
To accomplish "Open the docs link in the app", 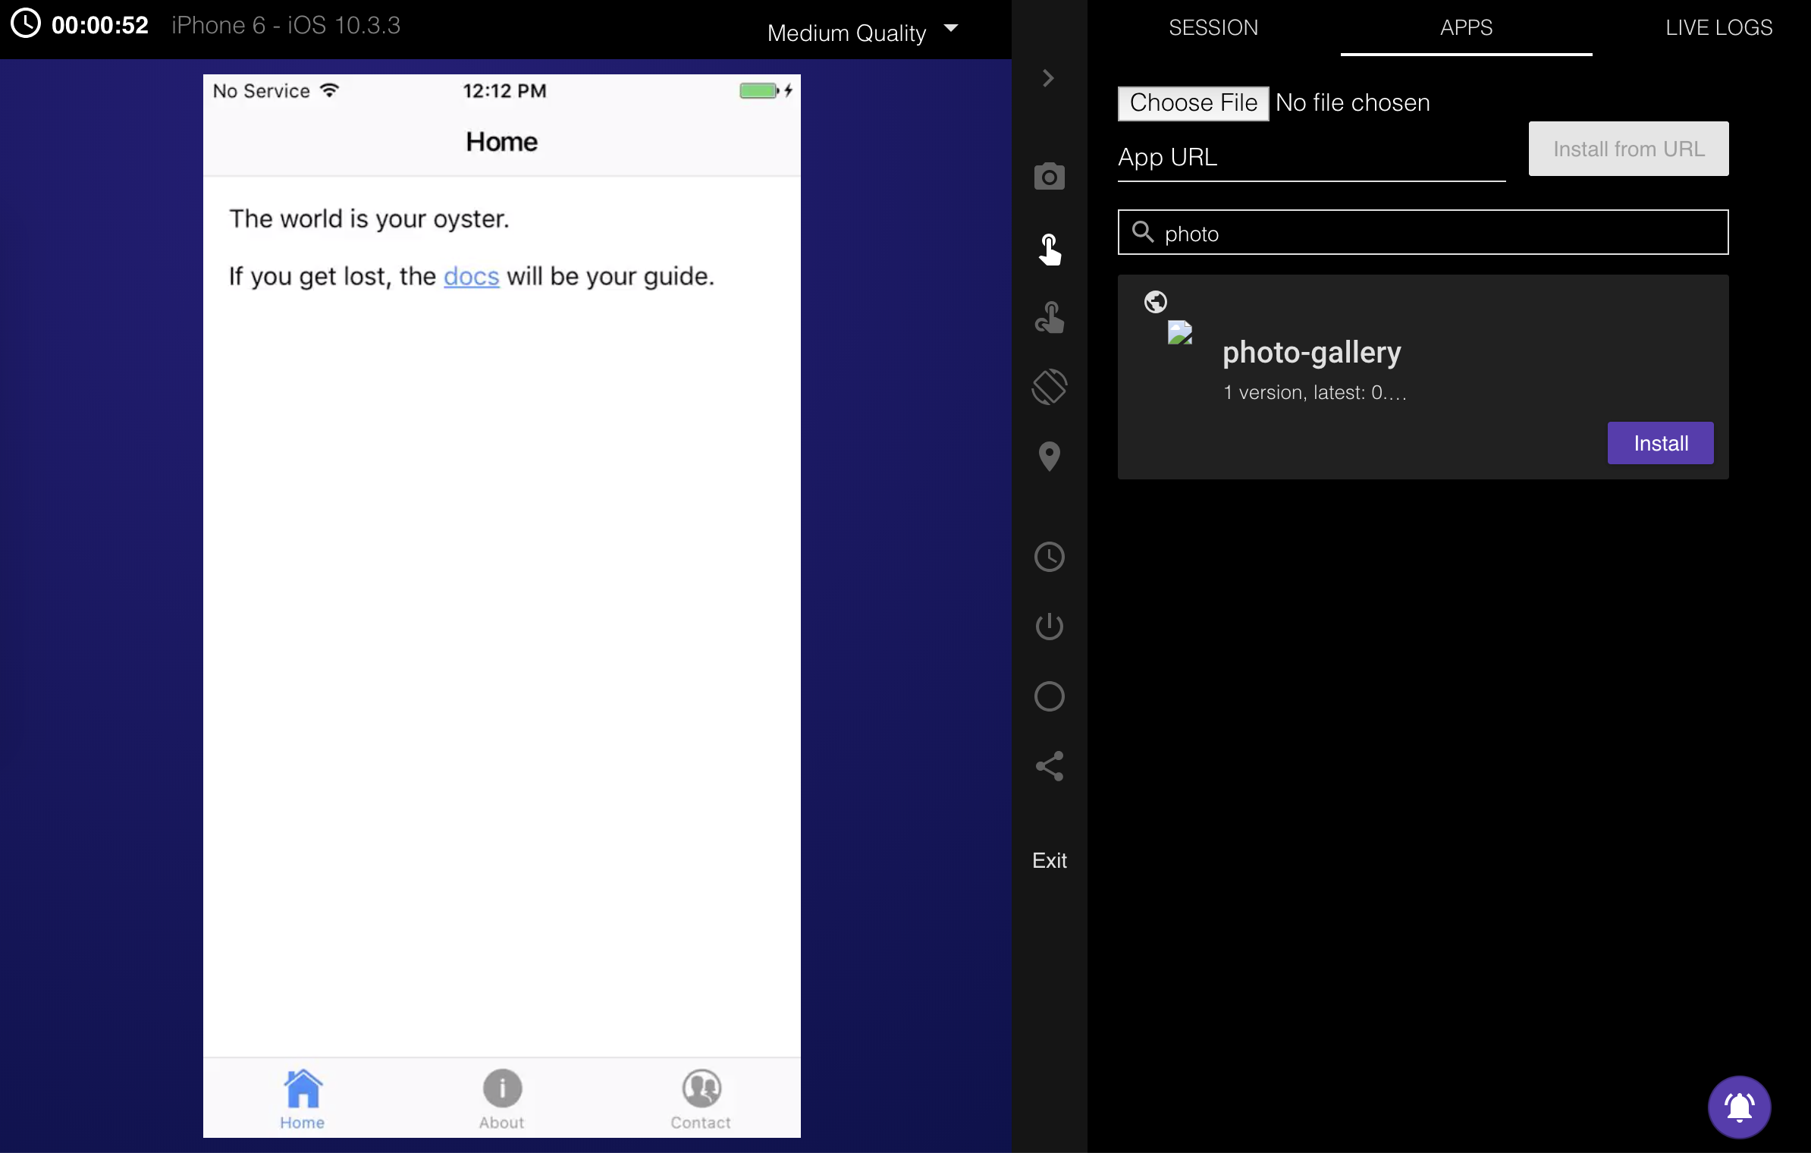I will pos(471,276).
